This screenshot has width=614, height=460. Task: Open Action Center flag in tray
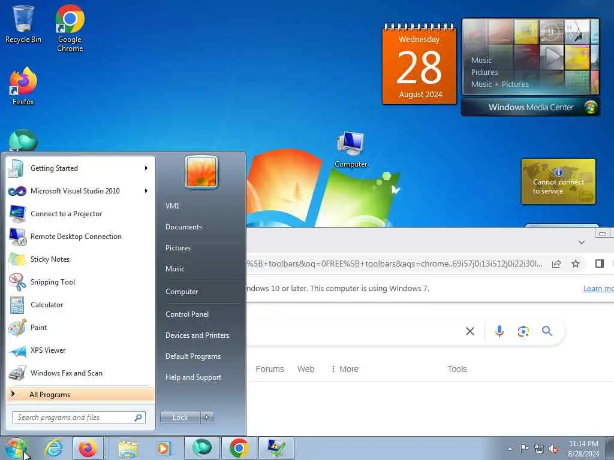(524, 448)
